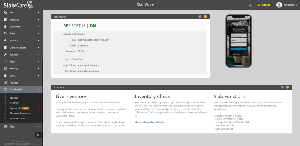
Task: Click the Mailing envelope icon
Action: (6, 69)
